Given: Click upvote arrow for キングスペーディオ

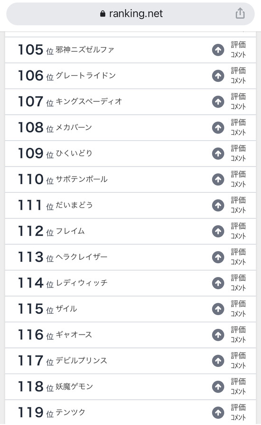Looking at the screenshot, I should pyautogui.click(x=218, y=102).
